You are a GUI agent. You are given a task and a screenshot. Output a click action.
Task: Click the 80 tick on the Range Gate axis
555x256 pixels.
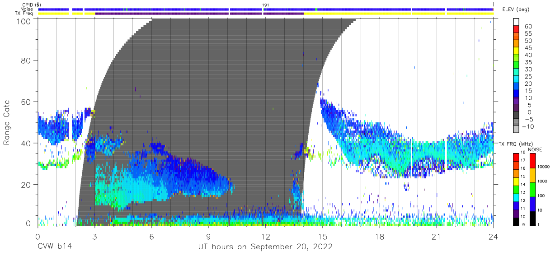click(x=26, y=61)
